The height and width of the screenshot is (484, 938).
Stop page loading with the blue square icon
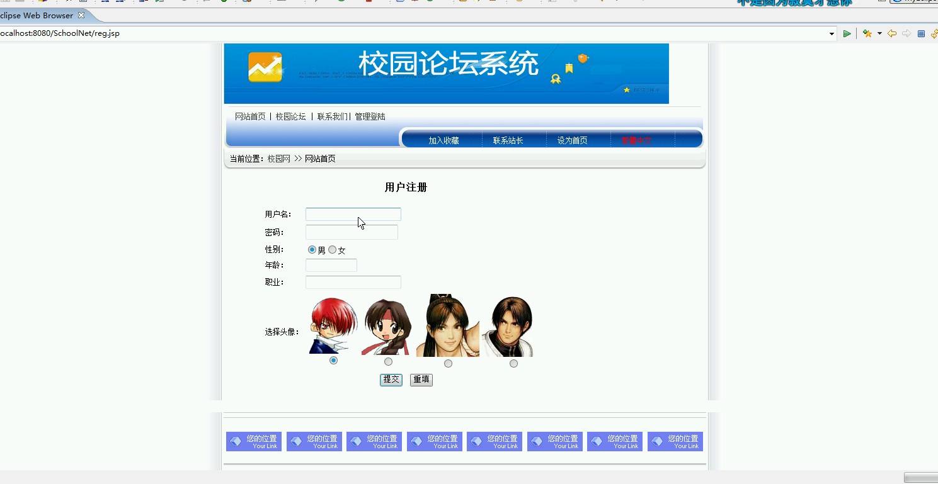pos(921,33)
